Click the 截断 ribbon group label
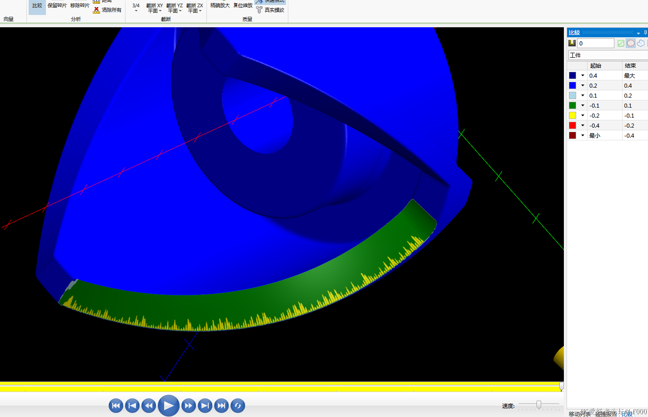Image resolution: width=648 pixels, height=417 pixels. (166, 19)
